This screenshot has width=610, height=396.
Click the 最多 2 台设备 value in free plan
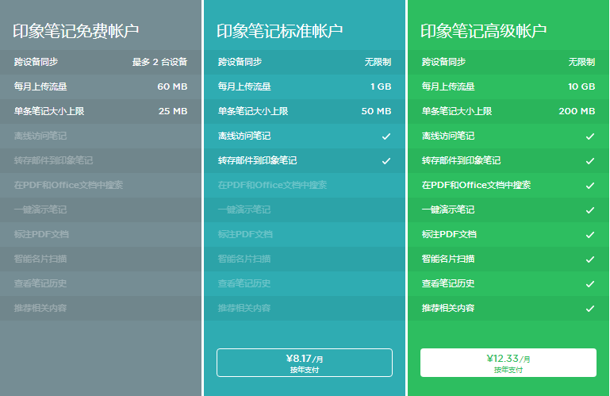pyautogui.click(x=159, y=62)
